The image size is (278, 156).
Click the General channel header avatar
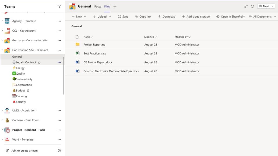coord(72,6)
